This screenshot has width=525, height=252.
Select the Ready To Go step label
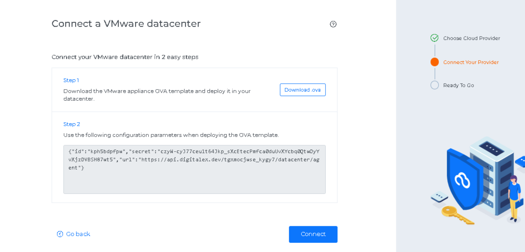click(458, 85)
